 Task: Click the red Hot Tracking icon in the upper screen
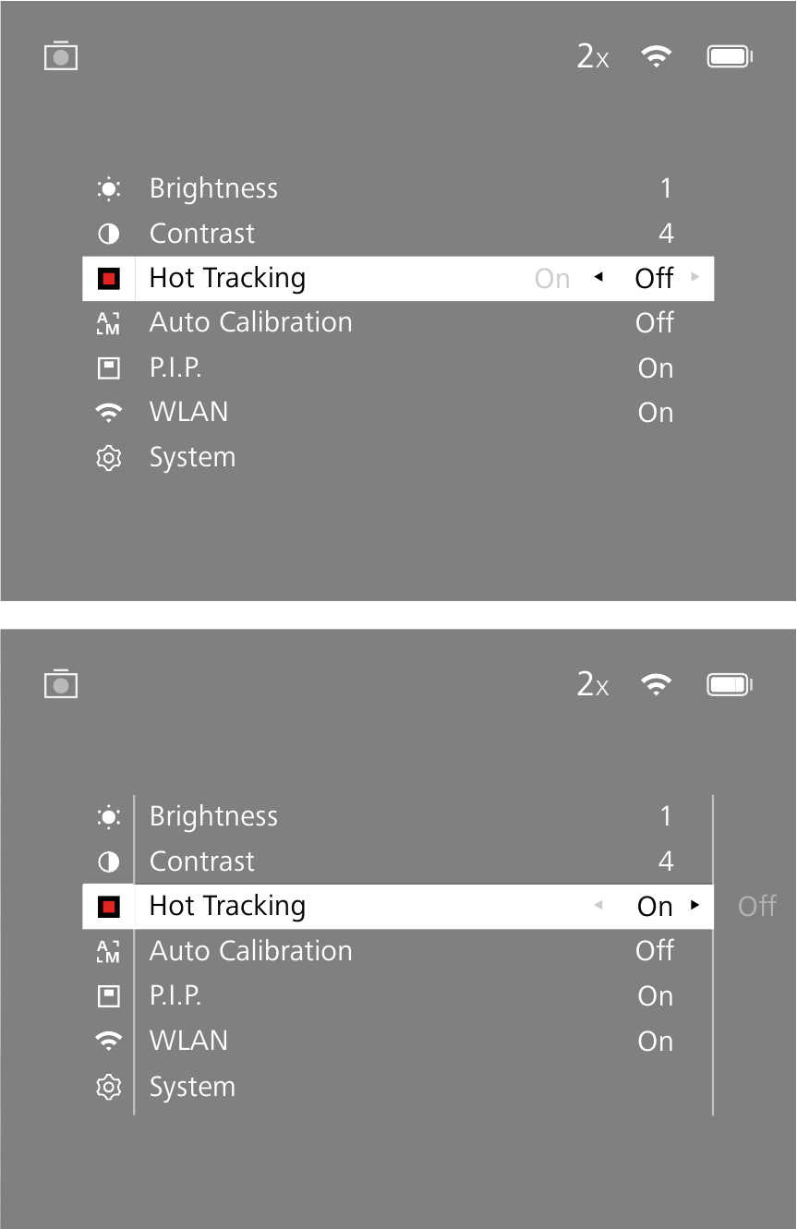coord(109,279)
